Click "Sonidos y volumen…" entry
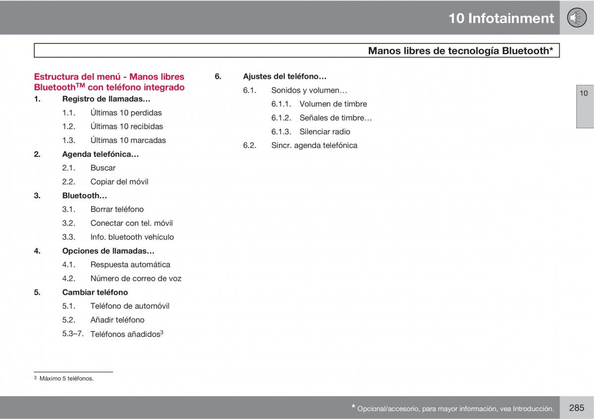 [x=309, y=91]
